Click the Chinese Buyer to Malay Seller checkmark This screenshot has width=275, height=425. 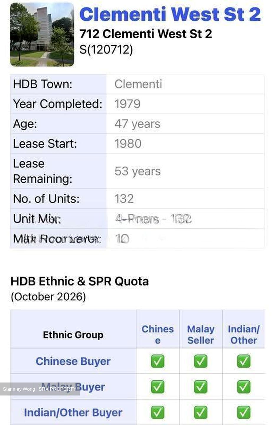pos(201,361)
